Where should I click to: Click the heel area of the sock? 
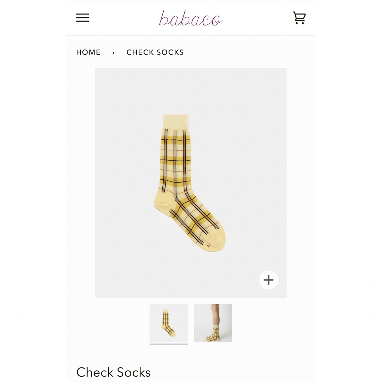point(162,202)
